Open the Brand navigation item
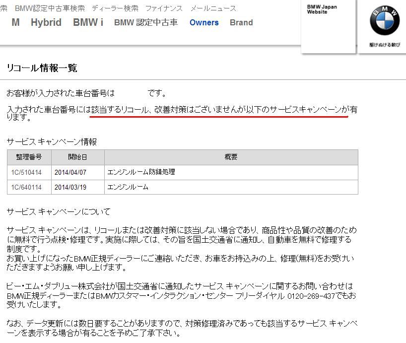Viewport: 406px width, 343px height. point(241,22)
